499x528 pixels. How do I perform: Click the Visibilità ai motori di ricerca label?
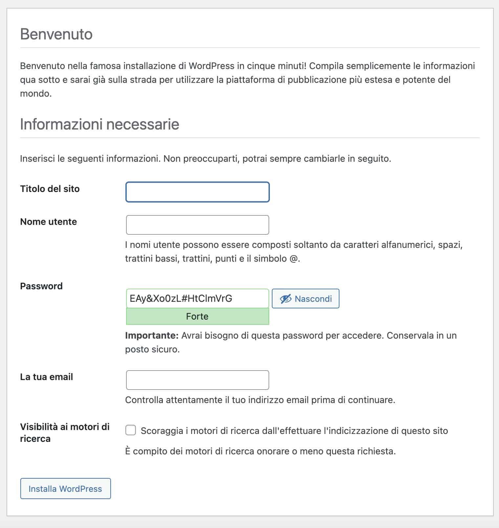tap(65, 433)
